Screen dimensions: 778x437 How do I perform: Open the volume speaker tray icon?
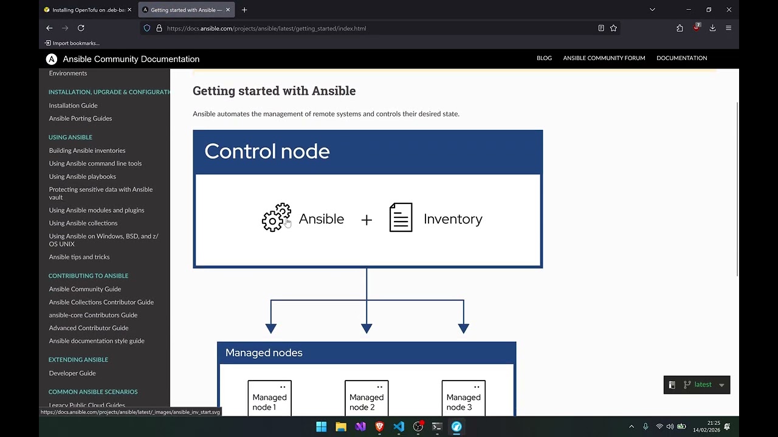coord(670,427)
